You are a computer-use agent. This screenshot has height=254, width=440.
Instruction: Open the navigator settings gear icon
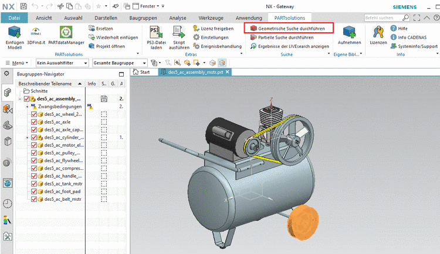(6, 73)
